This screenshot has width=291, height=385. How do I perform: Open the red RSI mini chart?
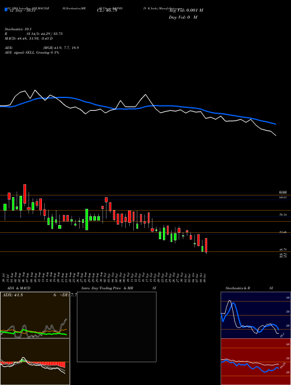click(x=255, y=362)
